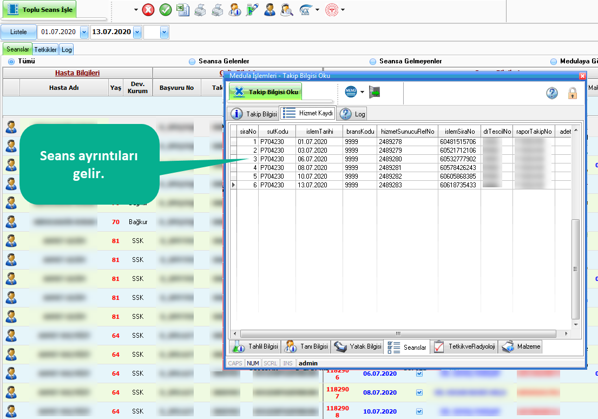The height and width of the screenshot is (419, 598).
Task: Expand the MENU icon dropdown arrow
Action: click(x=362, y=92)
